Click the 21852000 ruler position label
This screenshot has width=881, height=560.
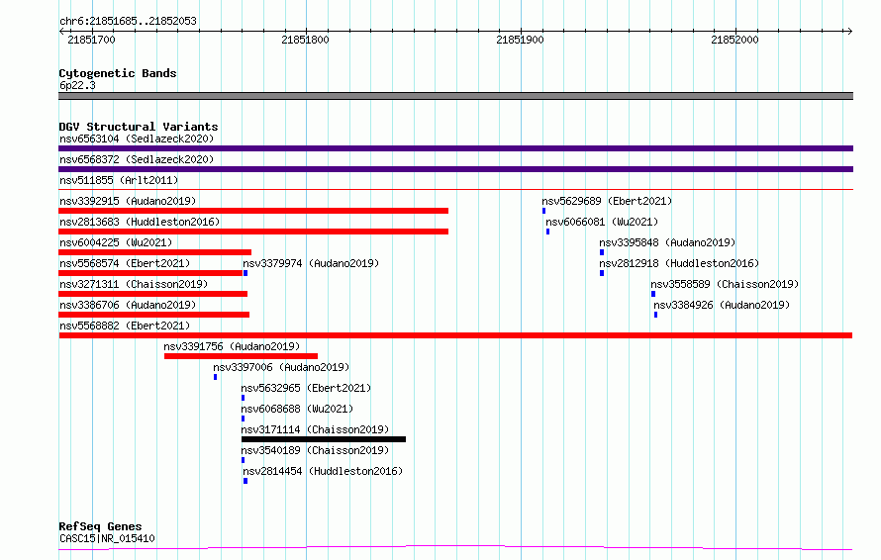(x=734, y=40)
